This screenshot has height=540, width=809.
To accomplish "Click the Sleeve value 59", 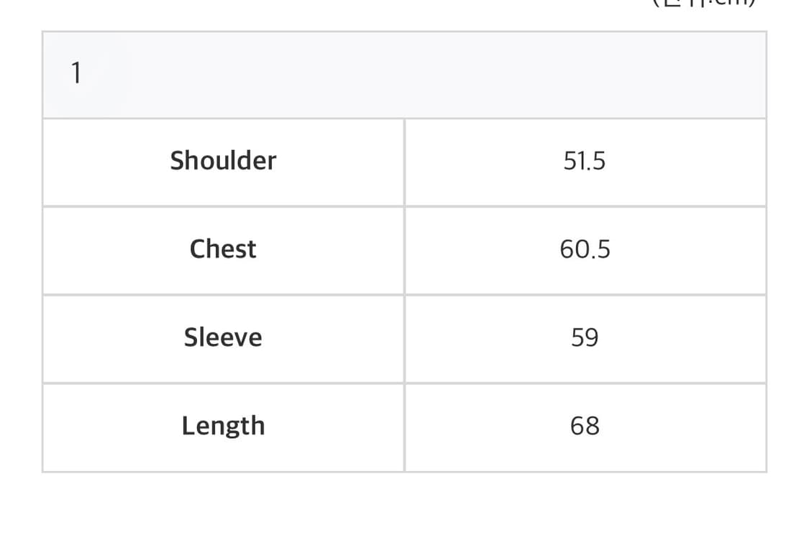I will (x=584, y=337).
